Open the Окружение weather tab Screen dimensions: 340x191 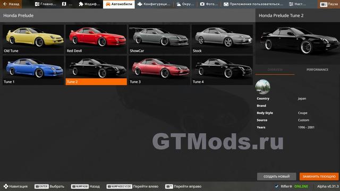tap(185, 4)
